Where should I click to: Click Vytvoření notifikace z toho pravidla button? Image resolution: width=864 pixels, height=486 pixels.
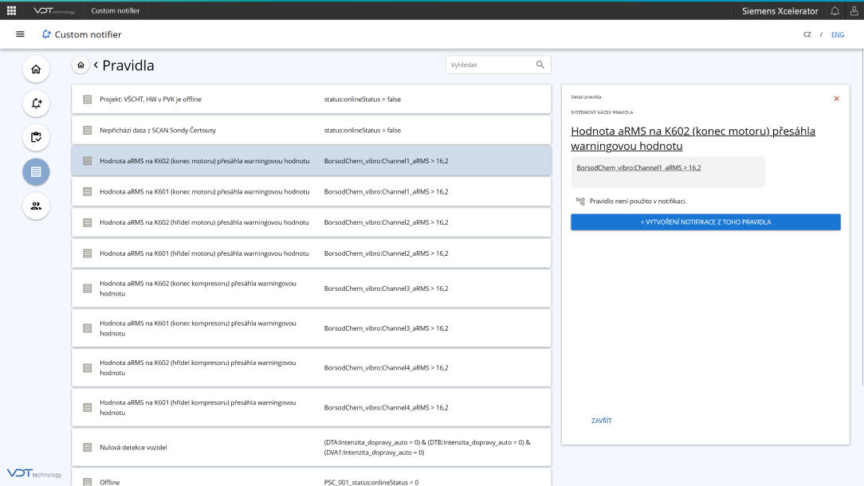pos(705,222)
